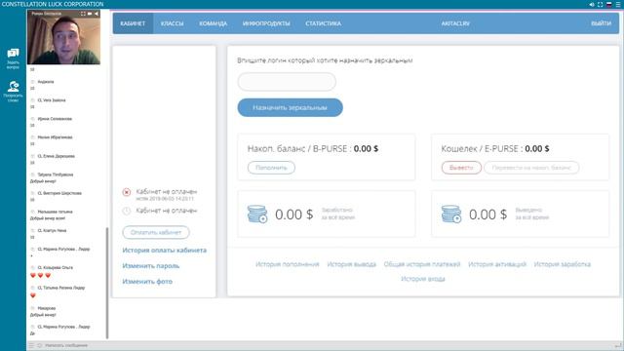Open the Кабинет tab
This screenshot has height=351, width=624.
tap(133, 23)
